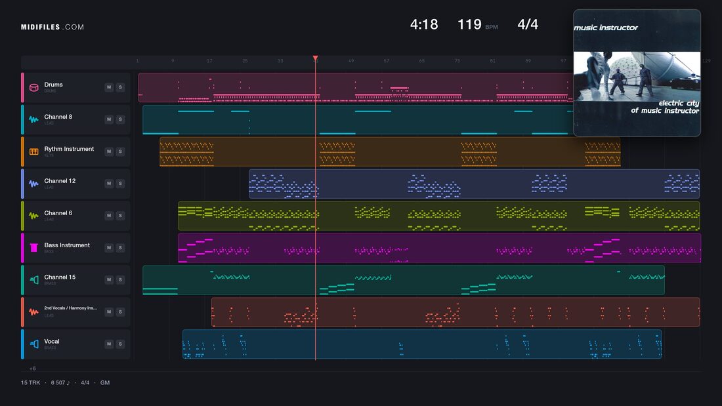
Task: Select the 2nd Vocals / Harmony track name
Action: (x=70, y=308)
